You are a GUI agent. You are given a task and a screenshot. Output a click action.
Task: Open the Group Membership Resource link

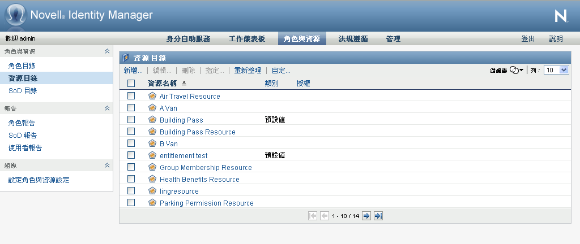[206, 167]
